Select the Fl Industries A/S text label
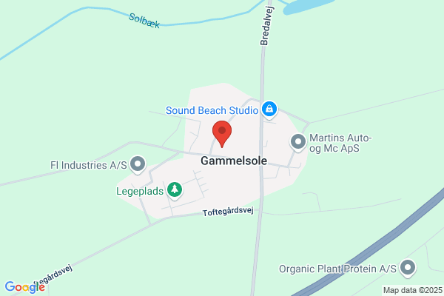Viewport: 444px width, 296px height. [x=89, y=165]
